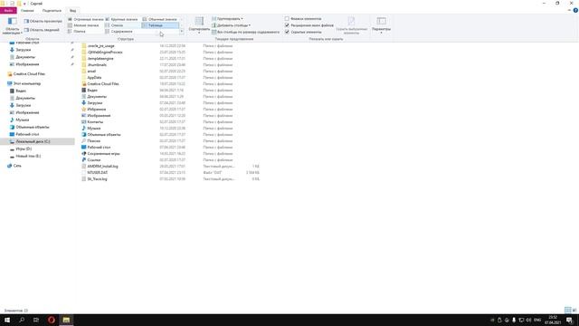Select the Поиски folder with magnifier icon
The width and height of the screenshot is (579, 326).
click(x=84, y=141)
